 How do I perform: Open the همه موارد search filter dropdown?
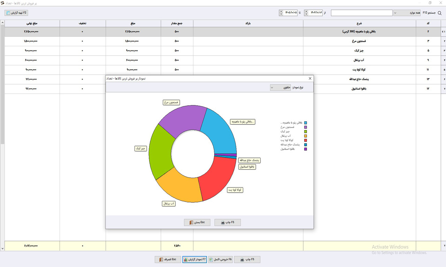tap(407, 13)
